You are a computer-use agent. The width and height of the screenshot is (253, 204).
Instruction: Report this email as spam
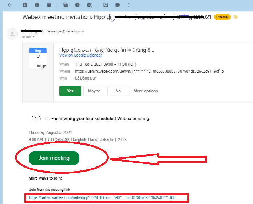tap(37, 5)
